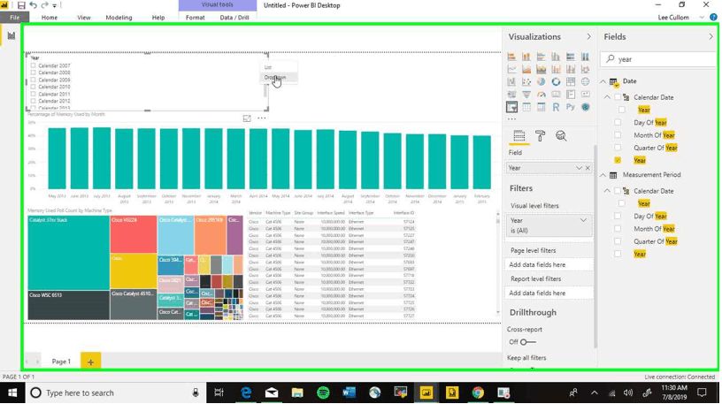
Task: Click the Save icon in title bar
Action: click(x=21, y=5)
